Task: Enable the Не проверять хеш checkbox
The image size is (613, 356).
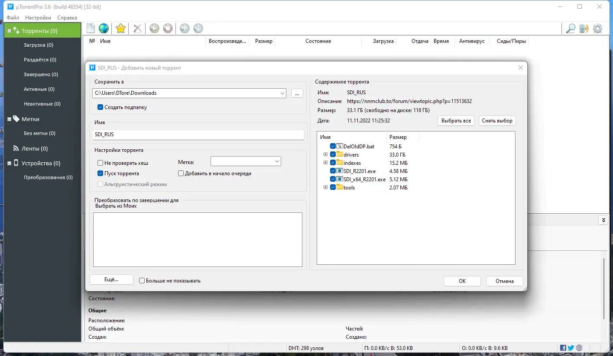Action: pos(101,163)
